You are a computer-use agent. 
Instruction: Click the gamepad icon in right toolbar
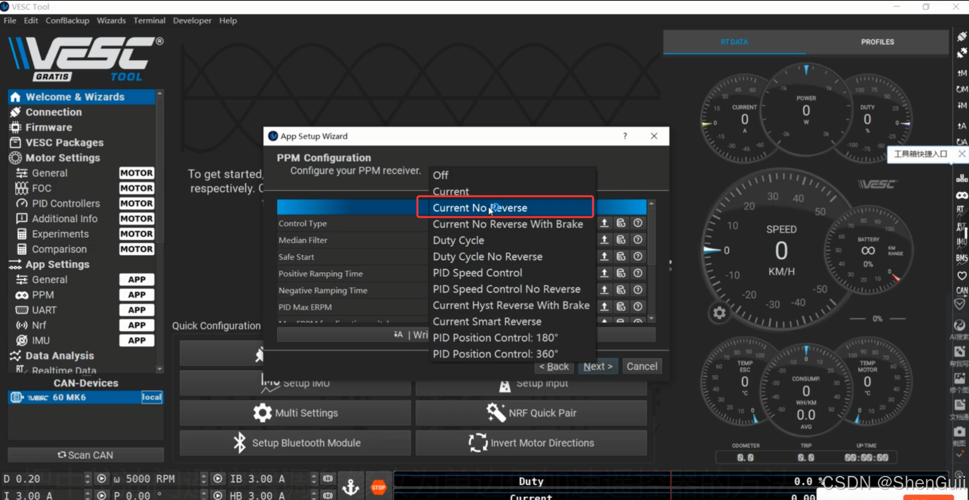[x=961, y=195]
